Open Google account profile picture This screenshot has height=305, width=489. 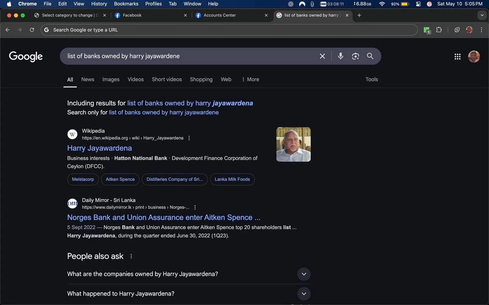tap(474, 57)
